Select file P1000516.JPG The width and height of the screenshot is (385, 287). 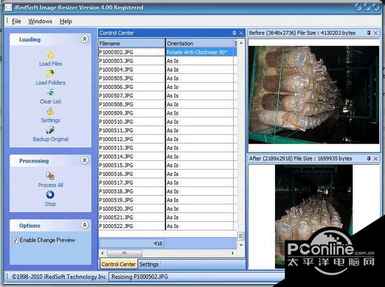[132, 174]
